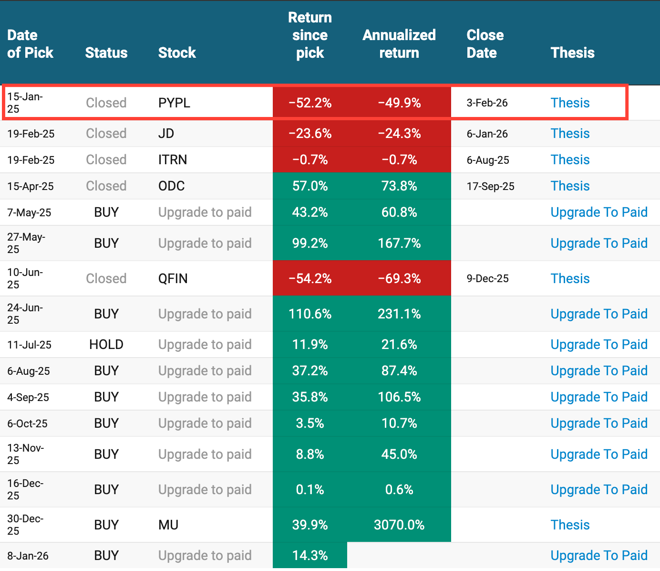Click the Return since pick column header

pyautogui.click(x=309, y=35)
